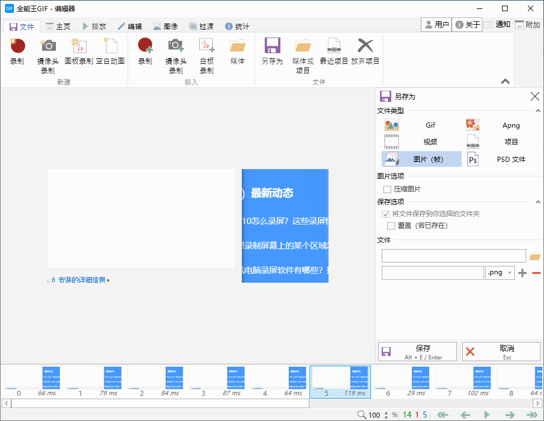544x421 pixels.
Task: Open the 图像 ribbon tab
Action: [x=166, y=26]
